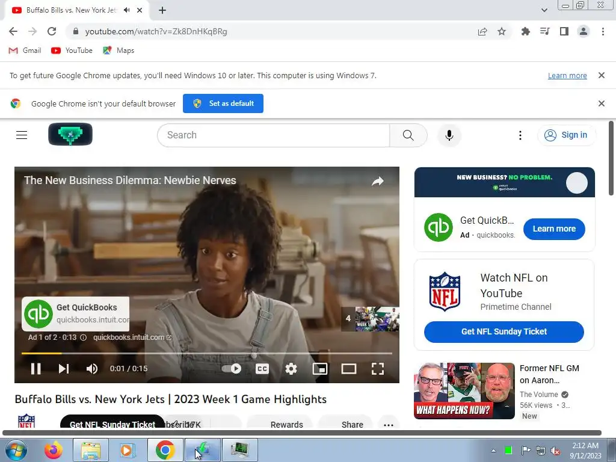
Task: Open Chrome extensions puzzle icon
Action: 525,31
